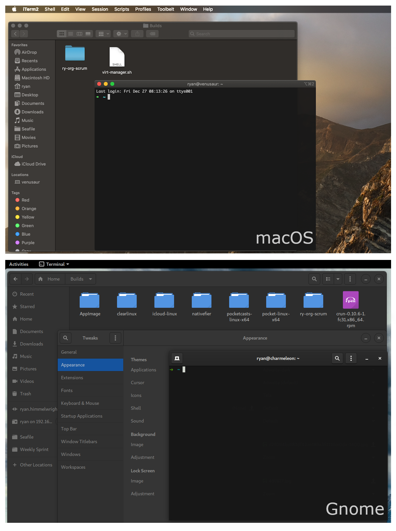Image resolution: width=396 pixels, height=531 pixels.
Task: Expand the Builds path dropdown in Nautilus
Action: pos(90,279)
